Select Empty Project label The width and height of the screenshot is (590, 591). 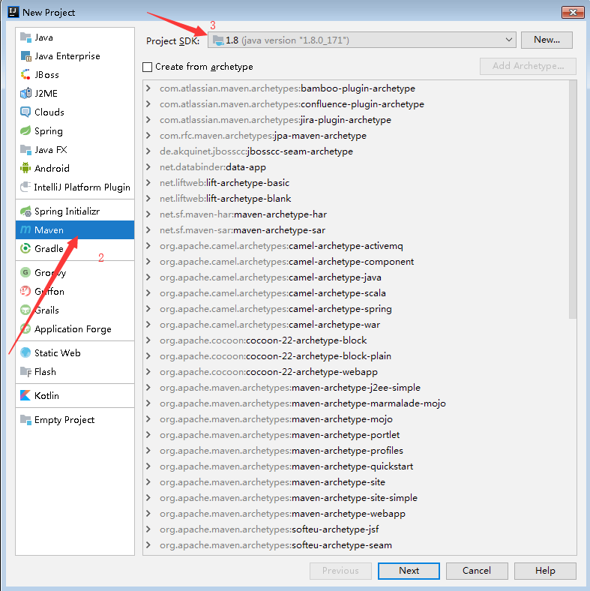[x=64, y=420]
